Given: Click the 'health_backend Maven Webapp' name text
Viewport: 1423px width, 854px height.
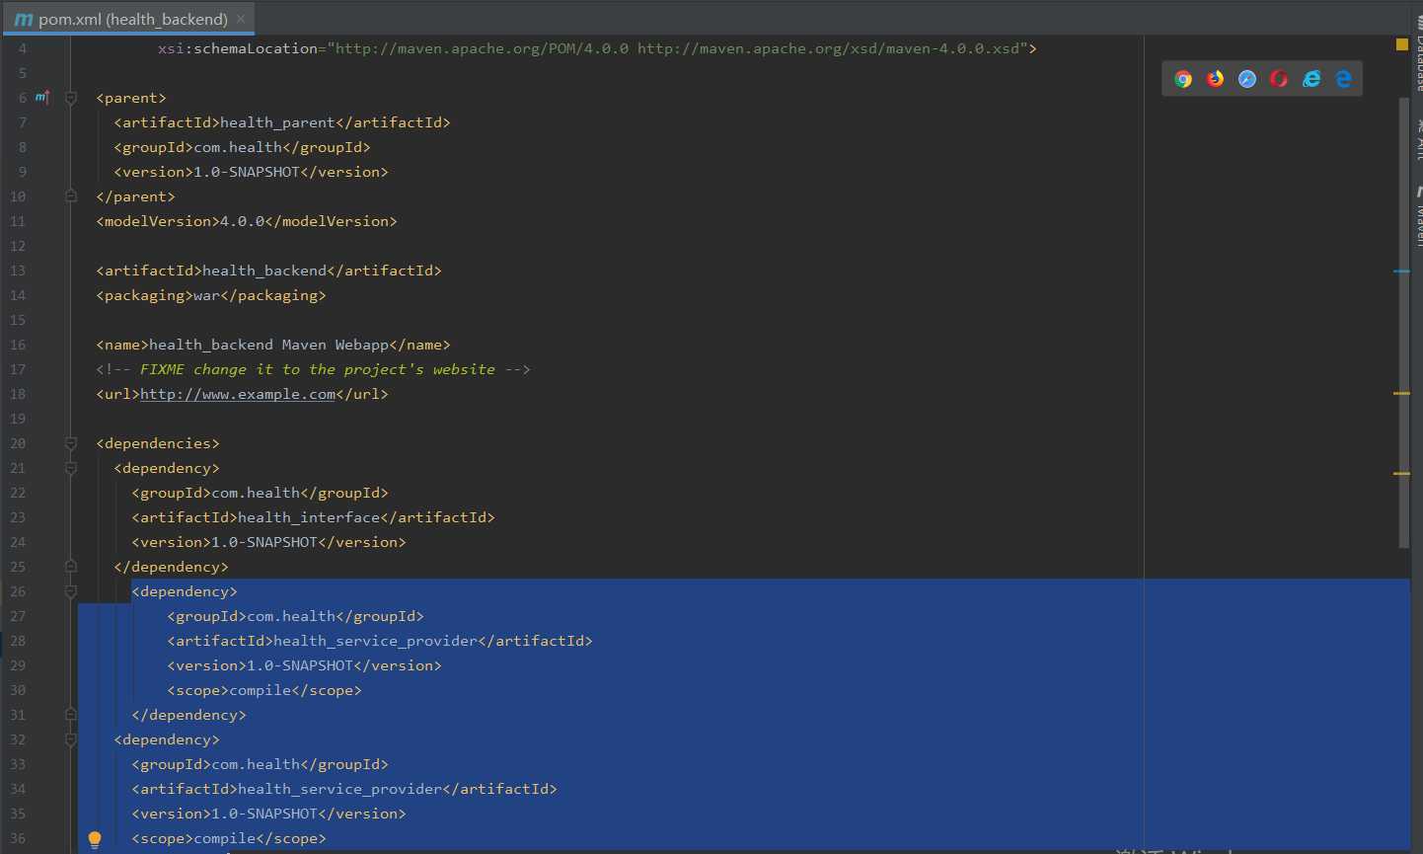Looking at the screenshot, I should pos(268,345).
